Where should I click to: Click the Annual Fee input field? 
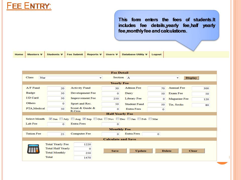(201, 88)
